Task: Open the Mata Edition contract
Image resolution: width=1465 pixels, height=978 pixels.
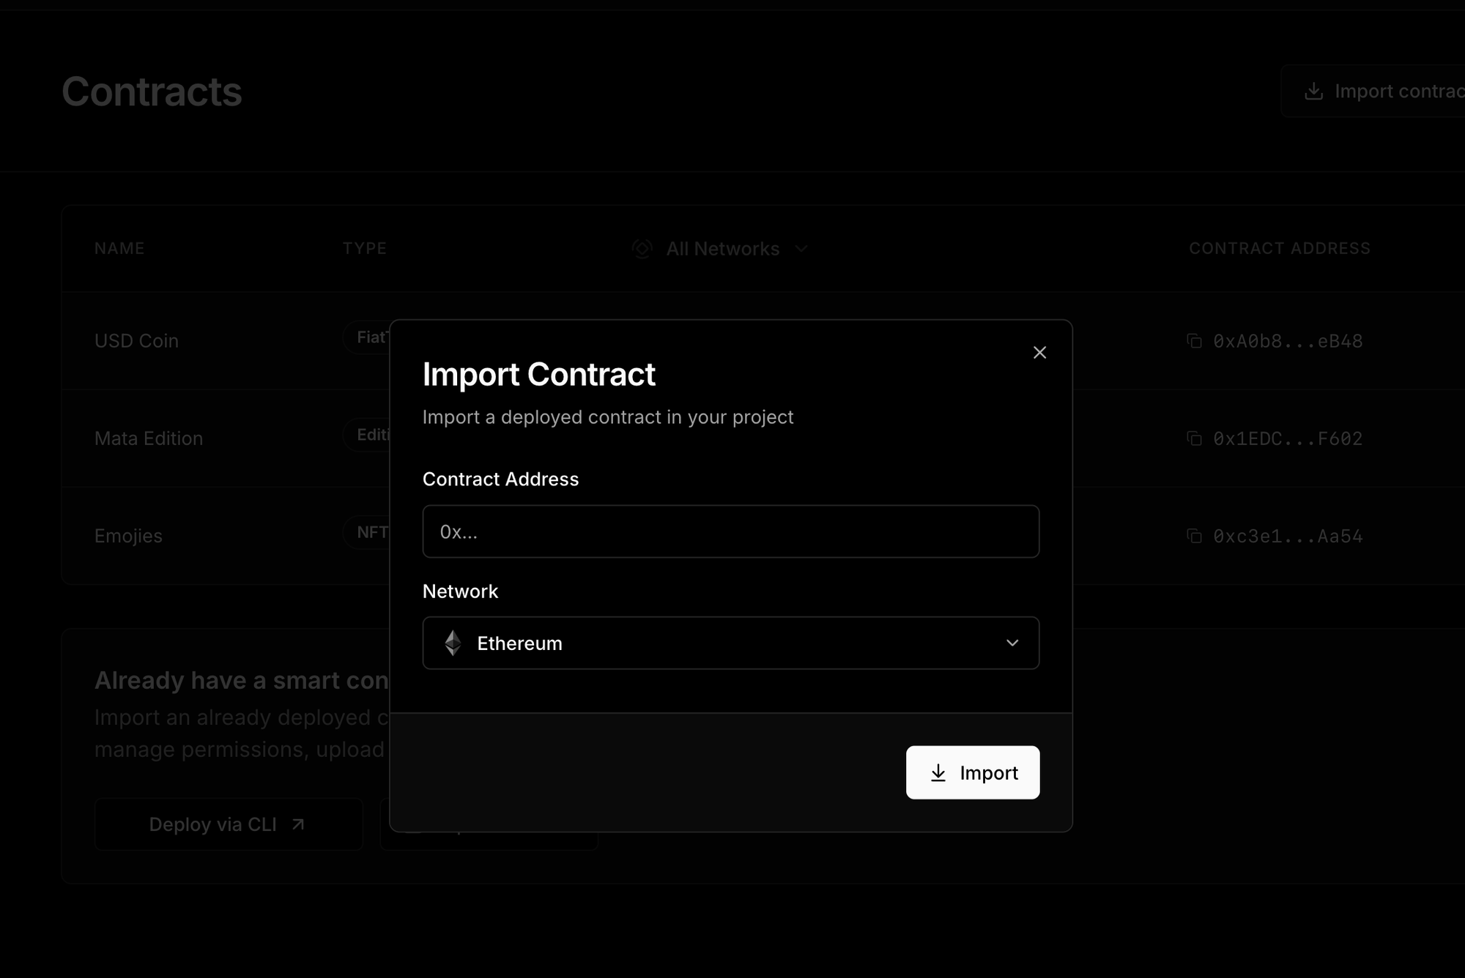Action: pos(149,438)
